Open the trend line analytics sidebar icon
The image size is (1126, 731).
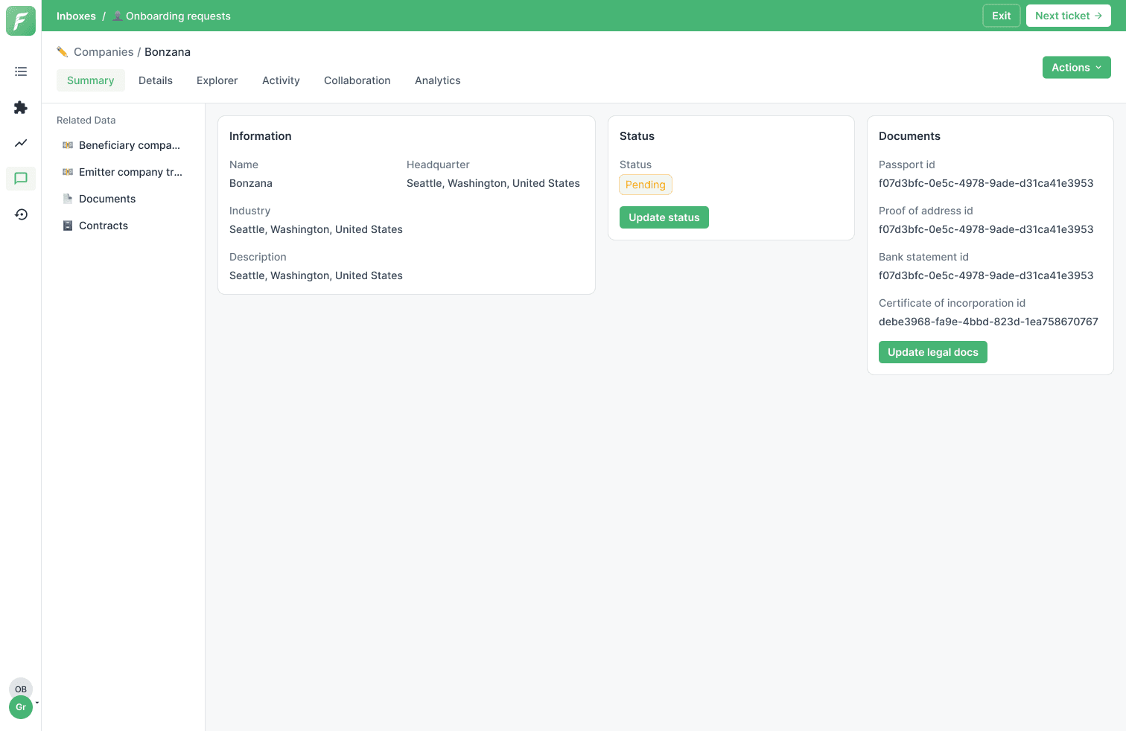(x=21, y=143)
